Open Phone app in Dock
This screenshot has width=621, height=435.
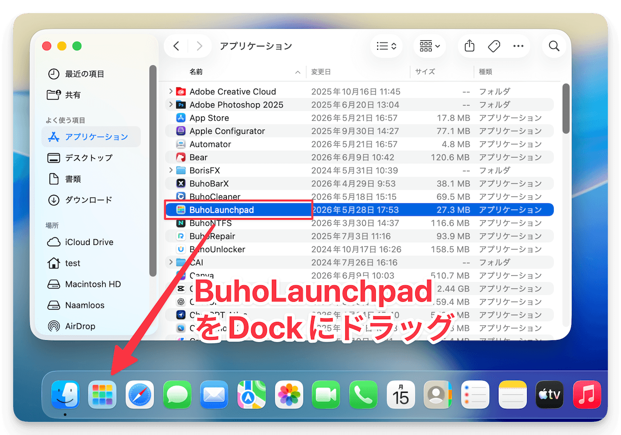363,395
